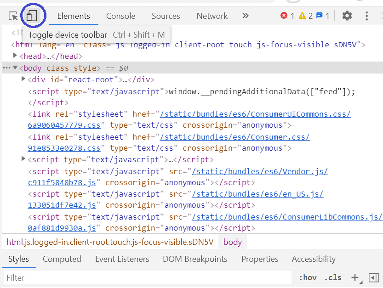Open the Vendor.js script link
383x288 pixels.
(260, 171)
